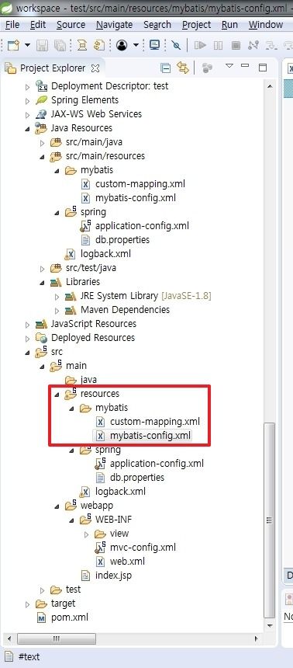Click the horizontal scrollbar thumb in Project Explorer

pyautogui.click(x=57, y=638)
